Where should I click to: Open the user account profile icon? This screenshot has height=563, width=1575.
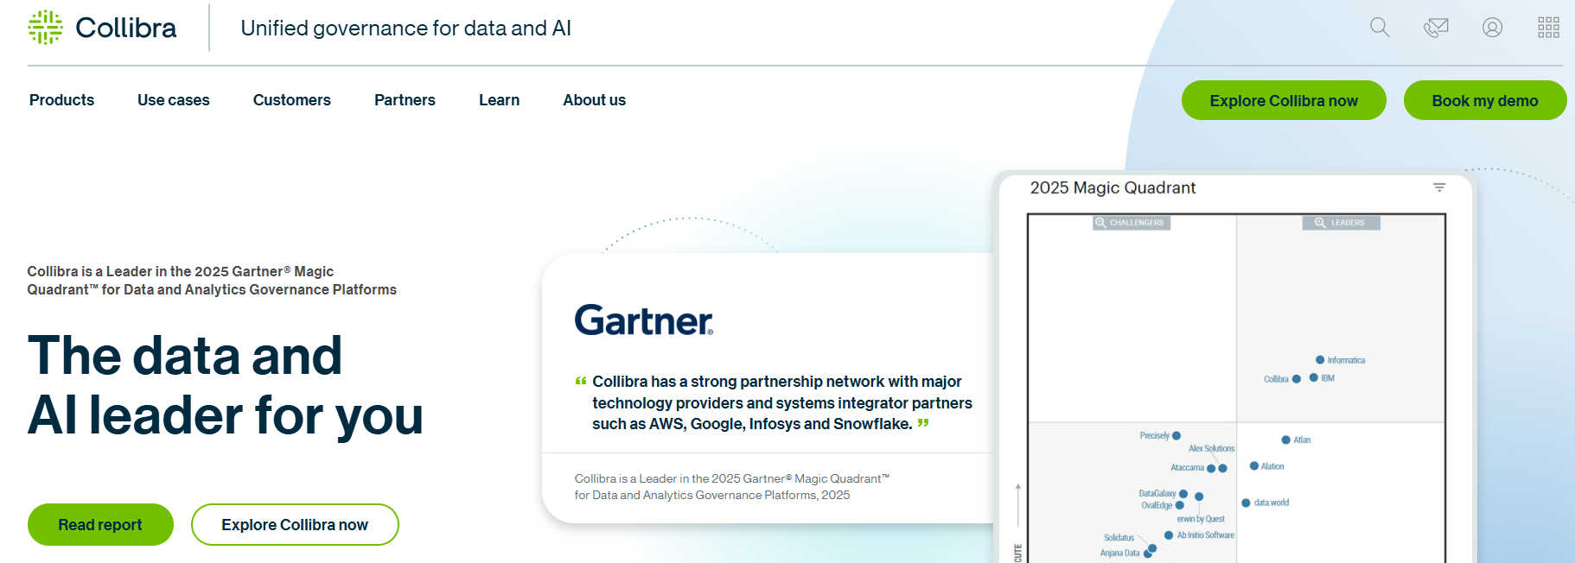[1492, 28]
